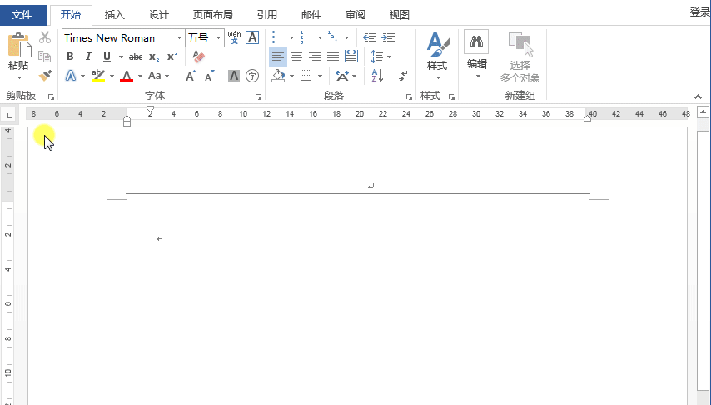
Task: Apply paragraph shading paint bucket
Action: click(278, 76)
